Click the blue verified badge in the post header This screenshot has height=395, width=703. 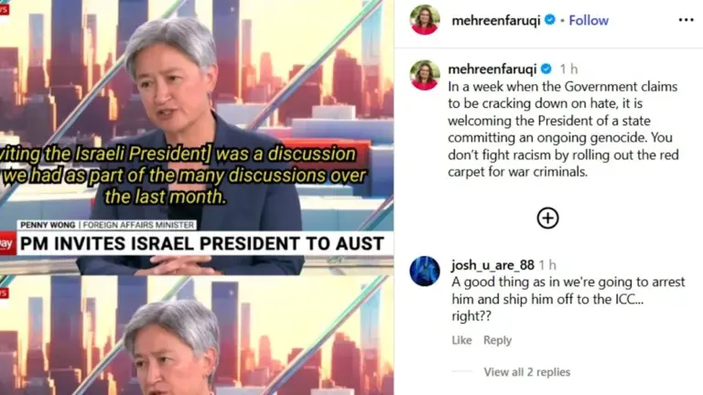549,20
